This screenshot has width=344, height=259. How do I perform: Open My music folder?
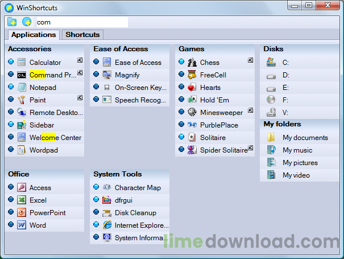tap(300, 150)
